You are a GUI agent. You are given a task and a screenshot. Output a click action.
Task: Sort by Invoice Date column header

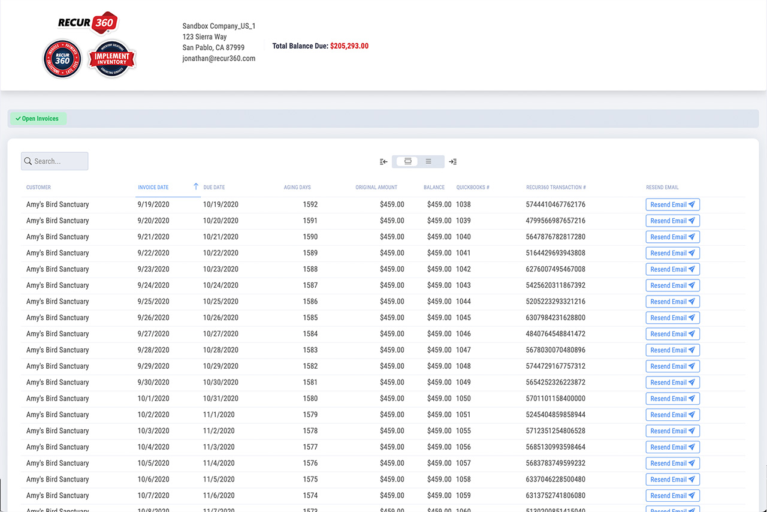coord(153,188)
